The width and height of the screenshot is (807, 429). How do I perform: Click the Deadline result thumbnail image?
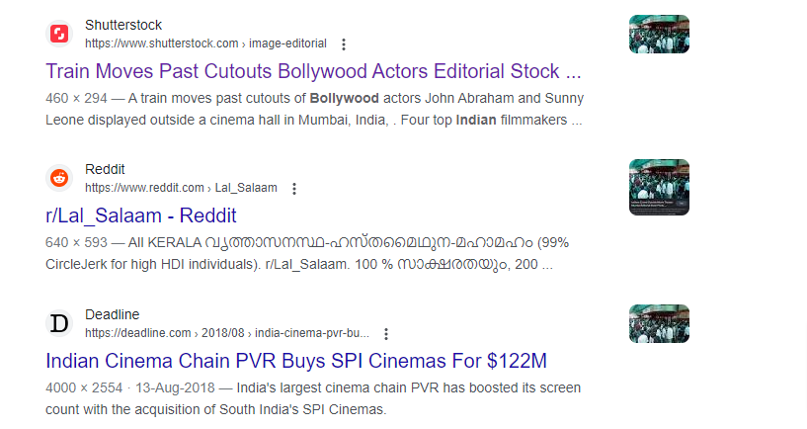click(x=659, y=323)
